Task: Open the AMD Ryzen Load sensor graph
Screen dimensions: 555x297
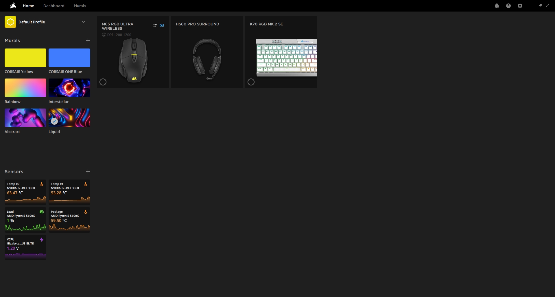Action: tap(25, 227)
